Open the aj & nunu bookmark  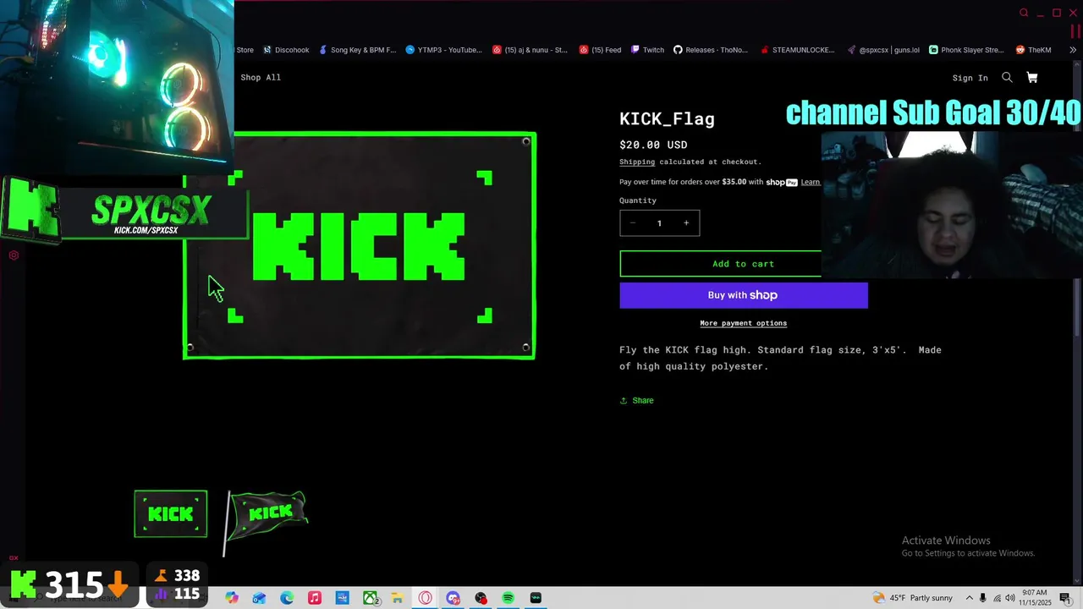point(531,50)
